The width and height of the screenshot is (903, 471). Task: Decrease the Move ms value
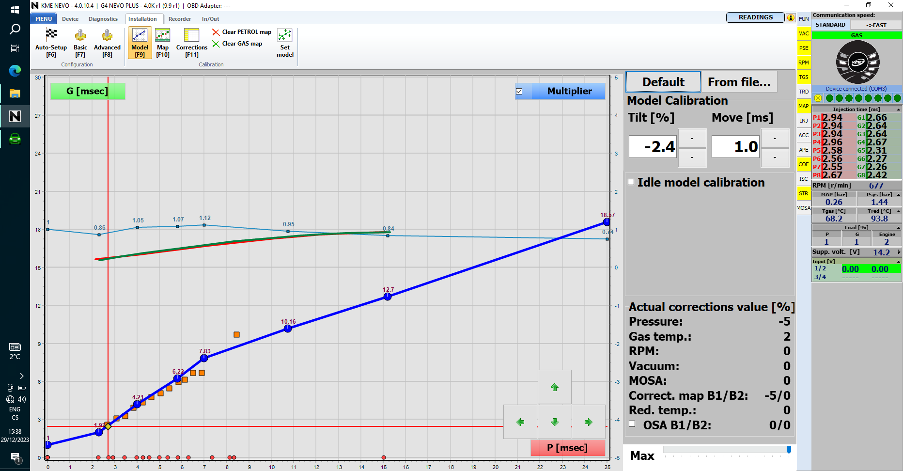tap(775, 157)
